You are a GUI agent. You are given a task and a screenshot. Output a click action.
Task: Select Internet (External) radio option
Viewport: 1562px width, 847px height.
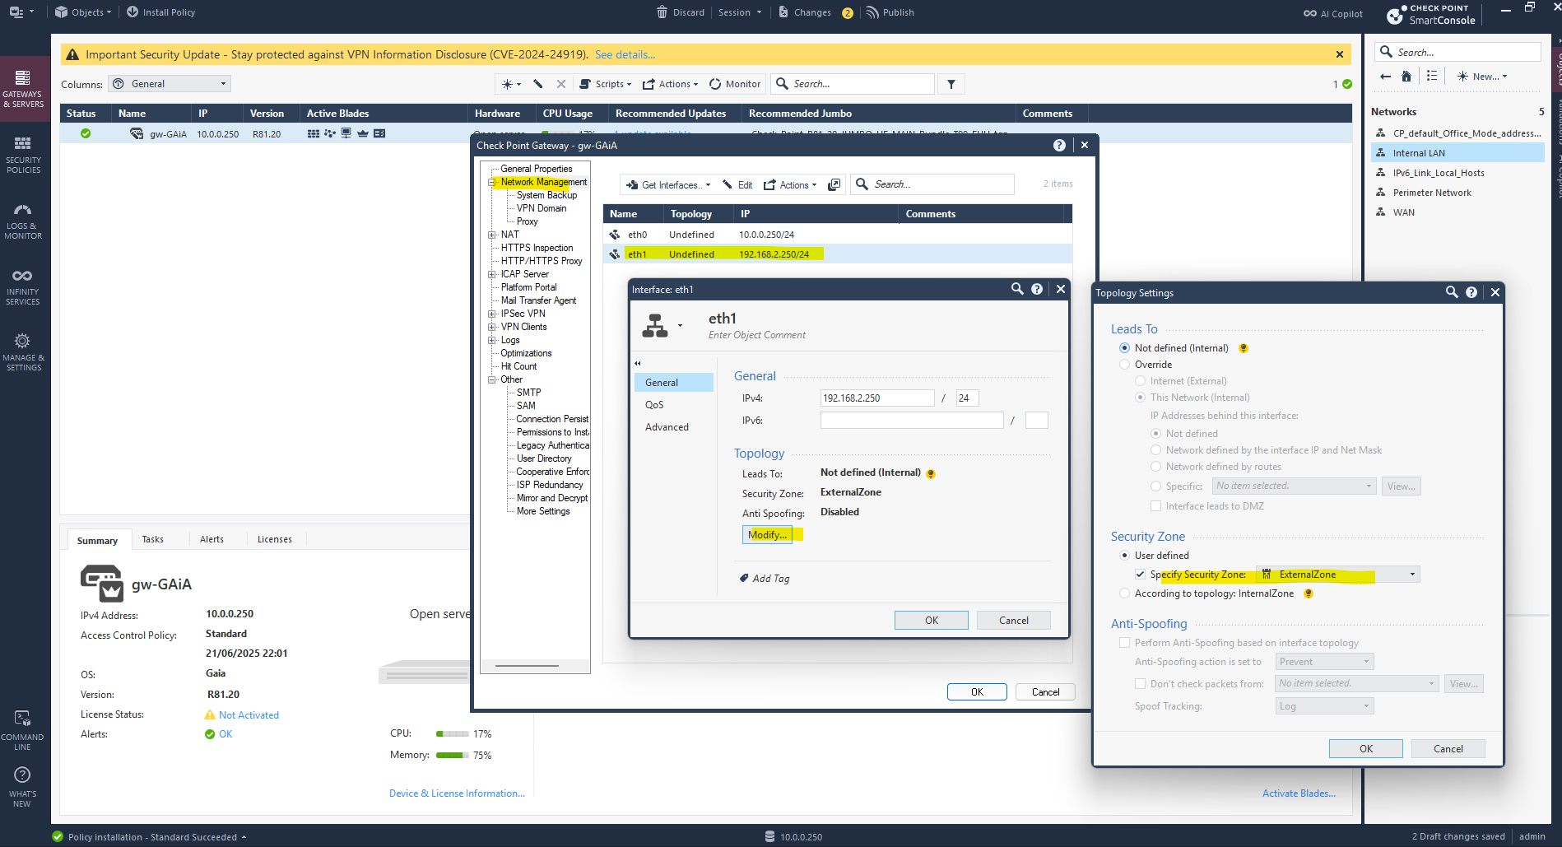[1140, 381]
